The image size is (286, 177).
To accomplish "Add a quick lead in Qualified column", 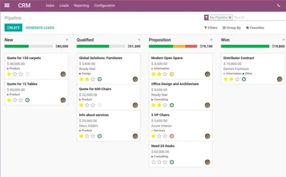I will click(x=139, y=40).
